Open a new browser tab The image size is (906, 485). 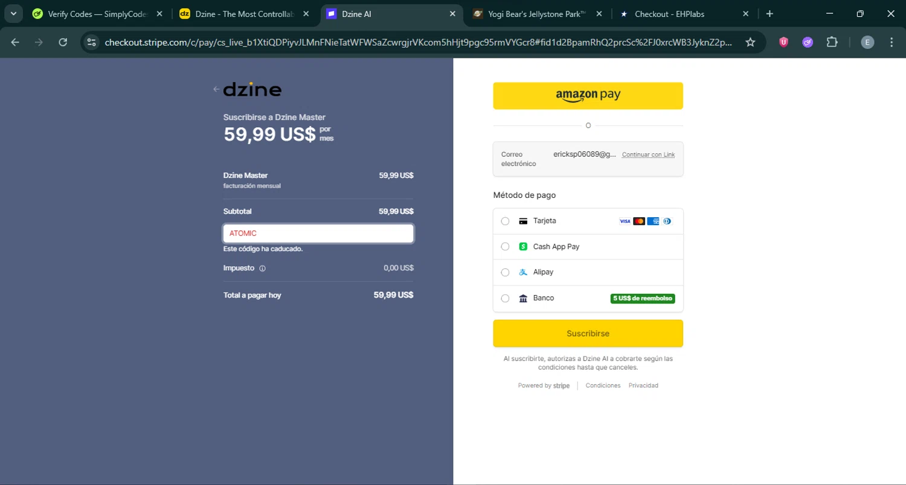[x=769, y=14]
